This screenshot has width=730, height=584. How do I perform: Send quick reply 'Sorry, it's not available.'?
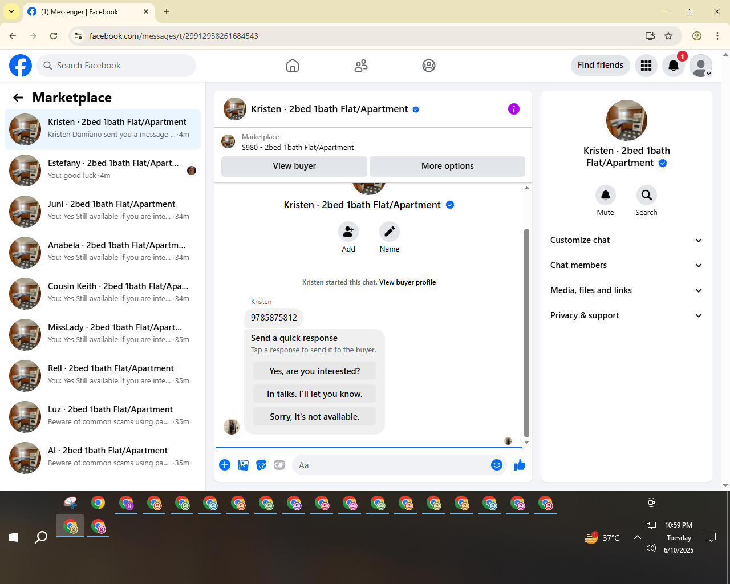tap(315, 417)
